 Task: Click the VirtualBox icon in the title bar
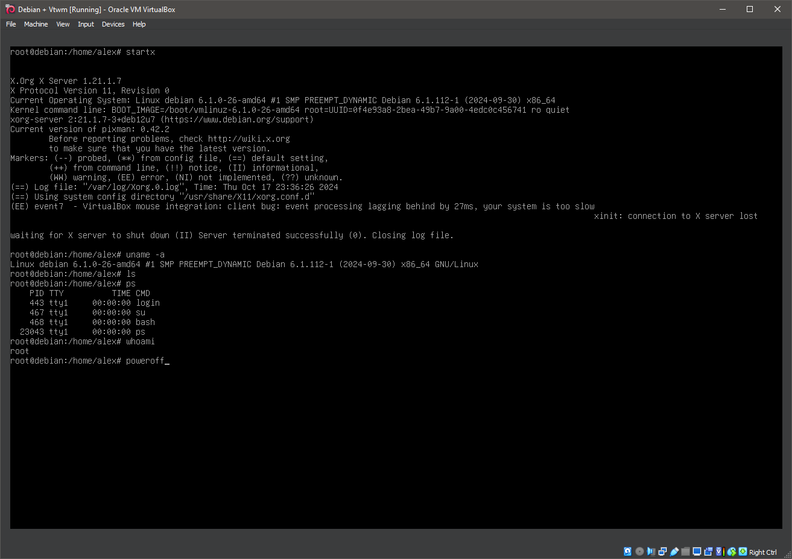click(x=10, y=9)
